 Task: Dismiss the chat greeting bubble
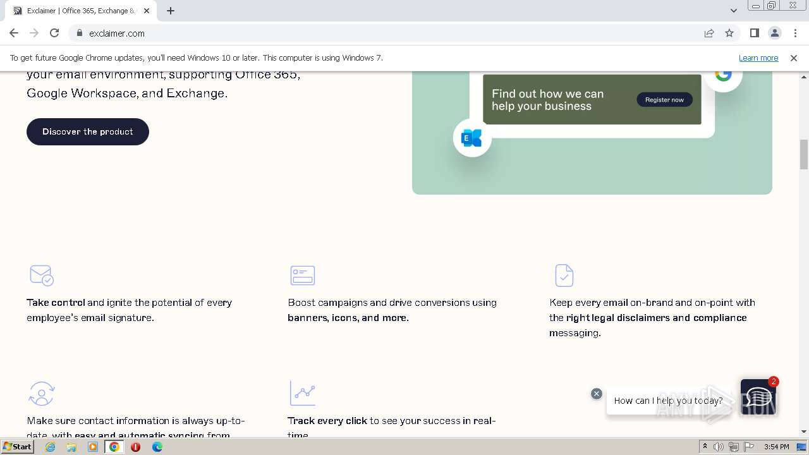point(596,394)
